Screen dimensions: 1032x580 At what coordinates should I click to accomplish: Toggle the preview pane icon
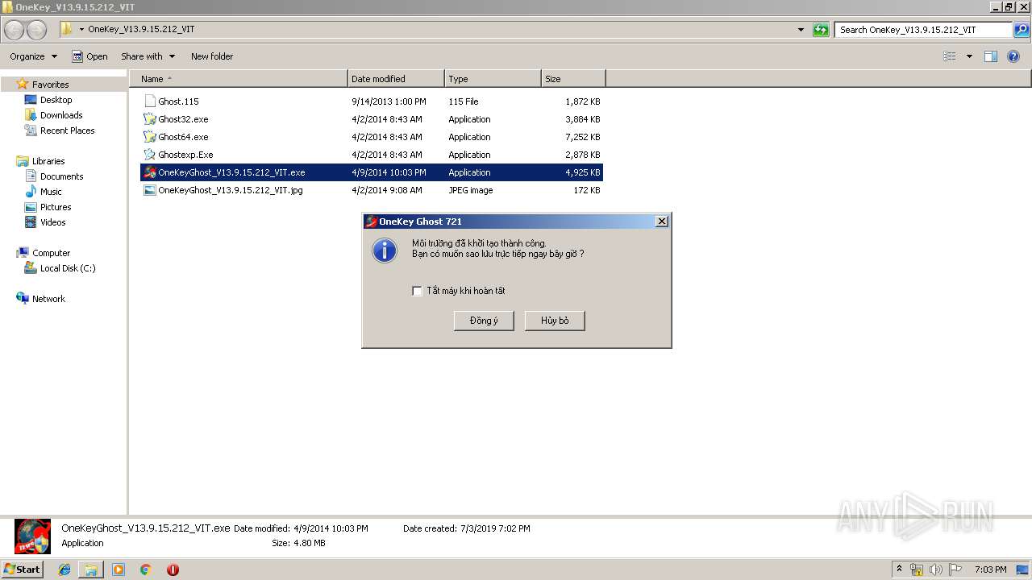[991, 56]
